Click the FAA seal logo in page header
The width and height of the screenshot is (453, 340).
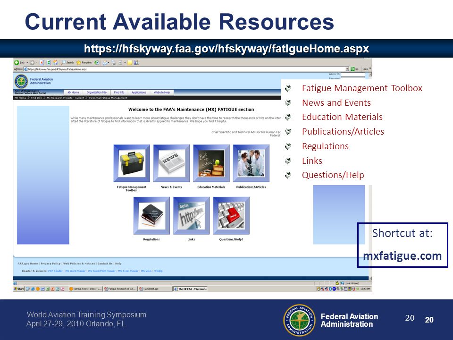tap(21, 81)
